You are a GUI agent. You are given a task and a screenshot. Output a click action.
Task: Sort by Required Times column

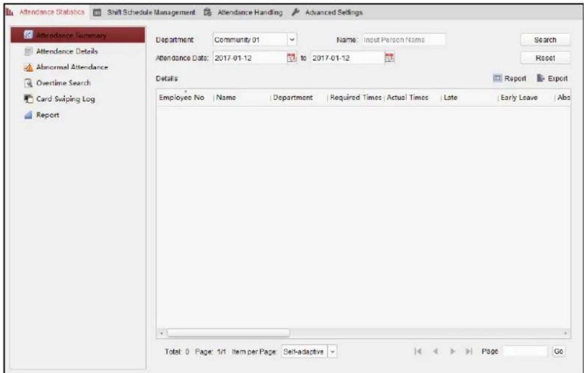(x=356, y=97)
